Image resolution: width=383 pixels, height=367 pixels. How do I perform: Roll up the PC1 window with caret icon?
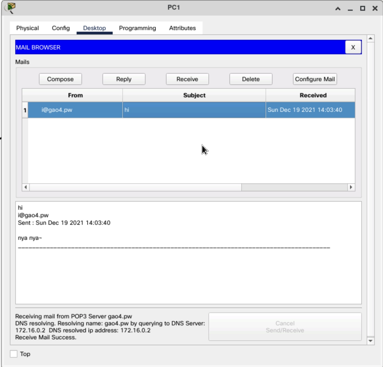click(x=338, y=9)
